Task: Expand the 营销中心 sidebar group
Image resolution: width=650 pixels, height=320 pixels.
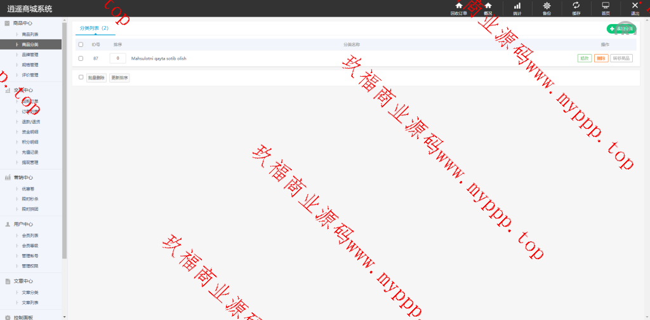Action: [23, 178]
